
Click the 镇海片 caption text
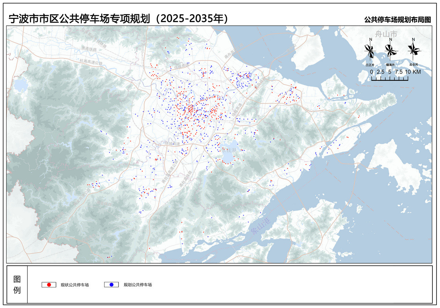tap(391, 64)
